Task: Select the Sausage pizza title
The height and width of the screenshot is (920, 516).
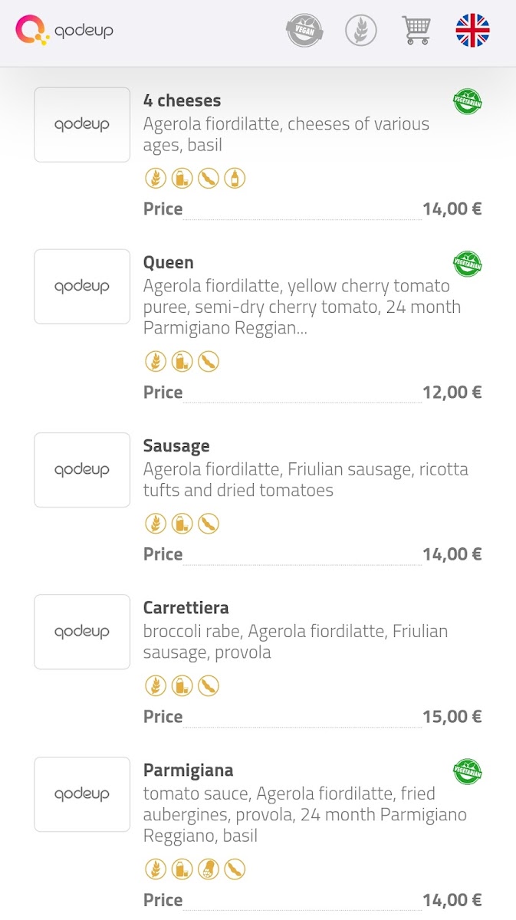Action: 176,446
